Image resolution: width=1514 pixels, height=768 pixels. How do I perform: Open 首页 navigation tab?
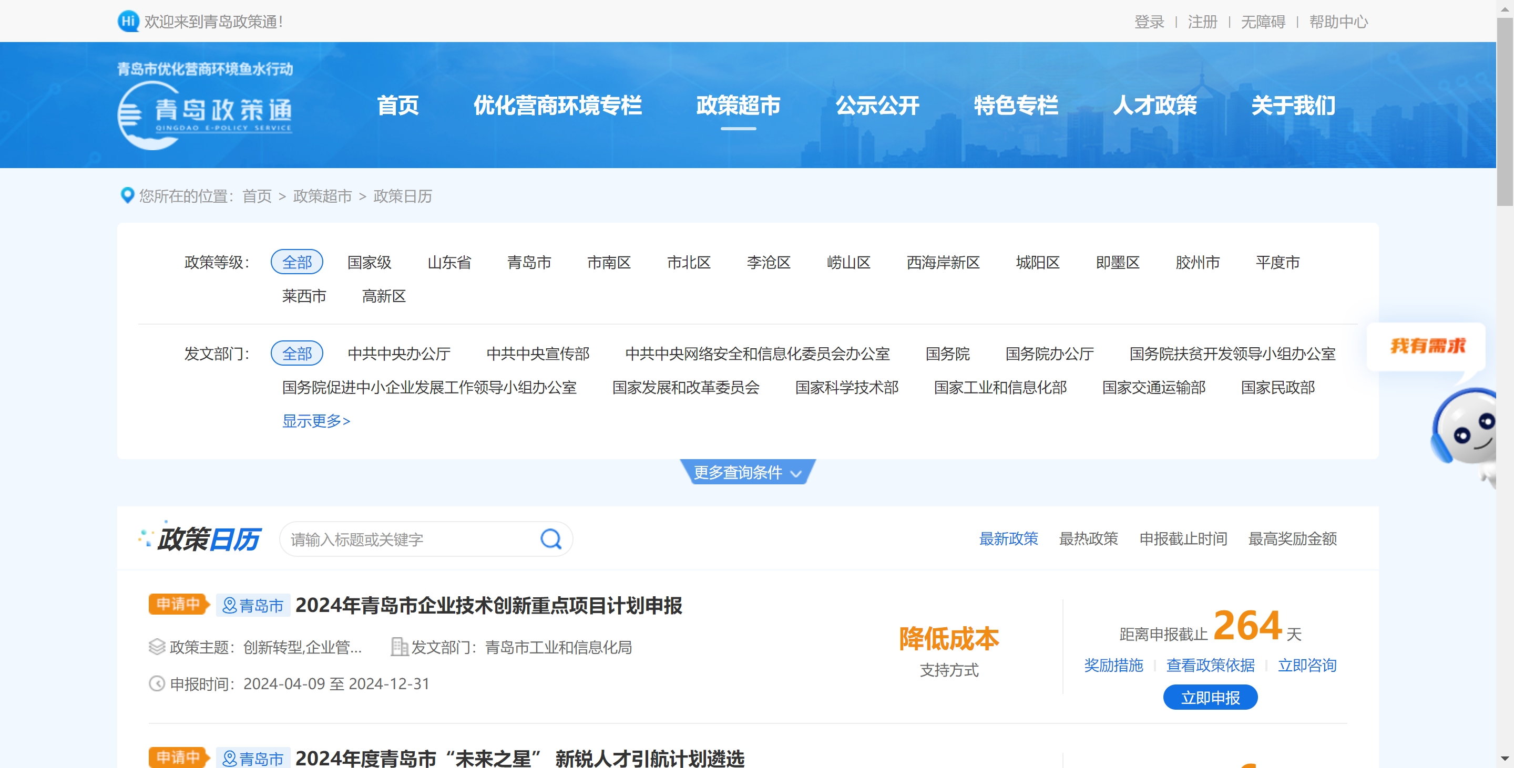click(x=397, y=106)
